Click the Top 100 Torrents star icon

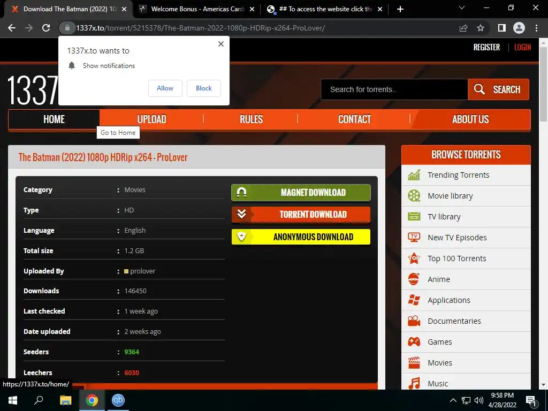pos(414,258)
